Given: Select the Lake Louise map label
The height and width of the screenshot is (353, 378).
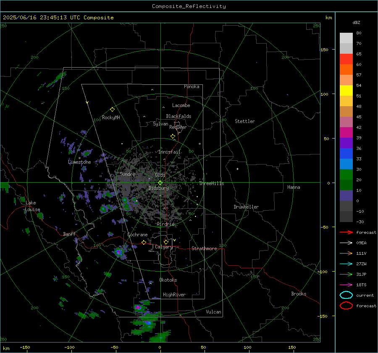Looking at the screenshot, I should (x=32, y=206).
